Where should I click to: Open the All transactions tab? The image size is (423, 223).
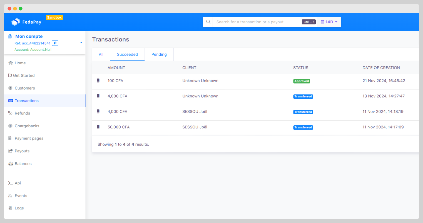101,54
